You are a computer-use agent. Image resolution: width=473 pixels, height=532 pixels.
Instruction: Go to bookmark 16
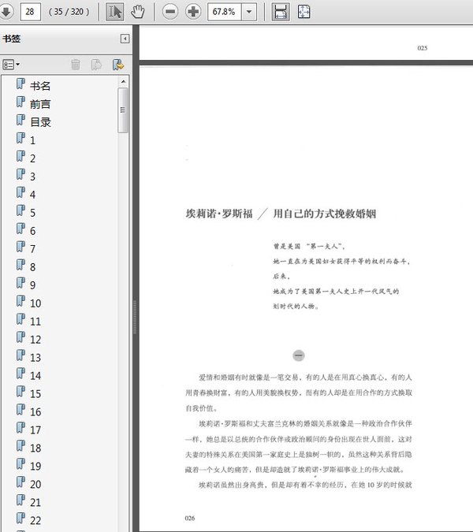point(35,411)
